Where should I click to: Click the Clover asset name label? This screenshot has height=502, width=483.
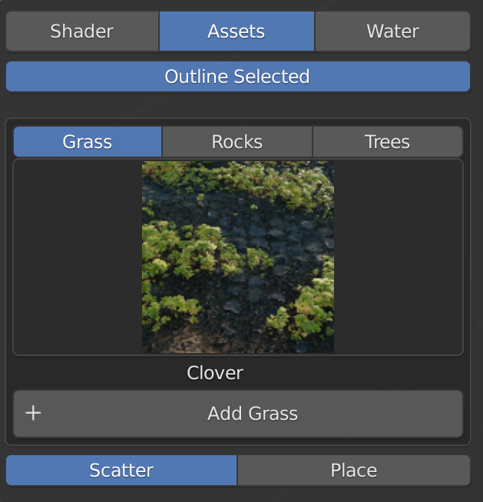pos(215,373)
